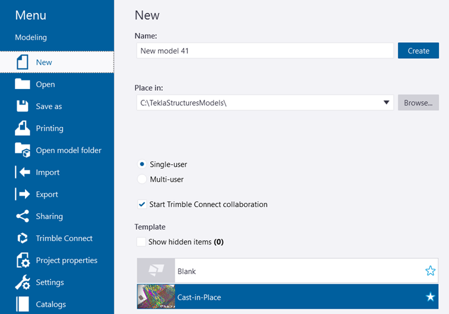Click the Sharing icon in sidebar

[23, 216]
